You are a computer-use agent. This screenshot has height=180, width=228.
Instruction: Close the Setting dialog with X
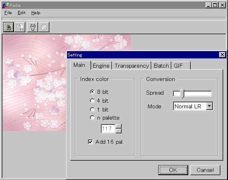[x=222, y=55]
